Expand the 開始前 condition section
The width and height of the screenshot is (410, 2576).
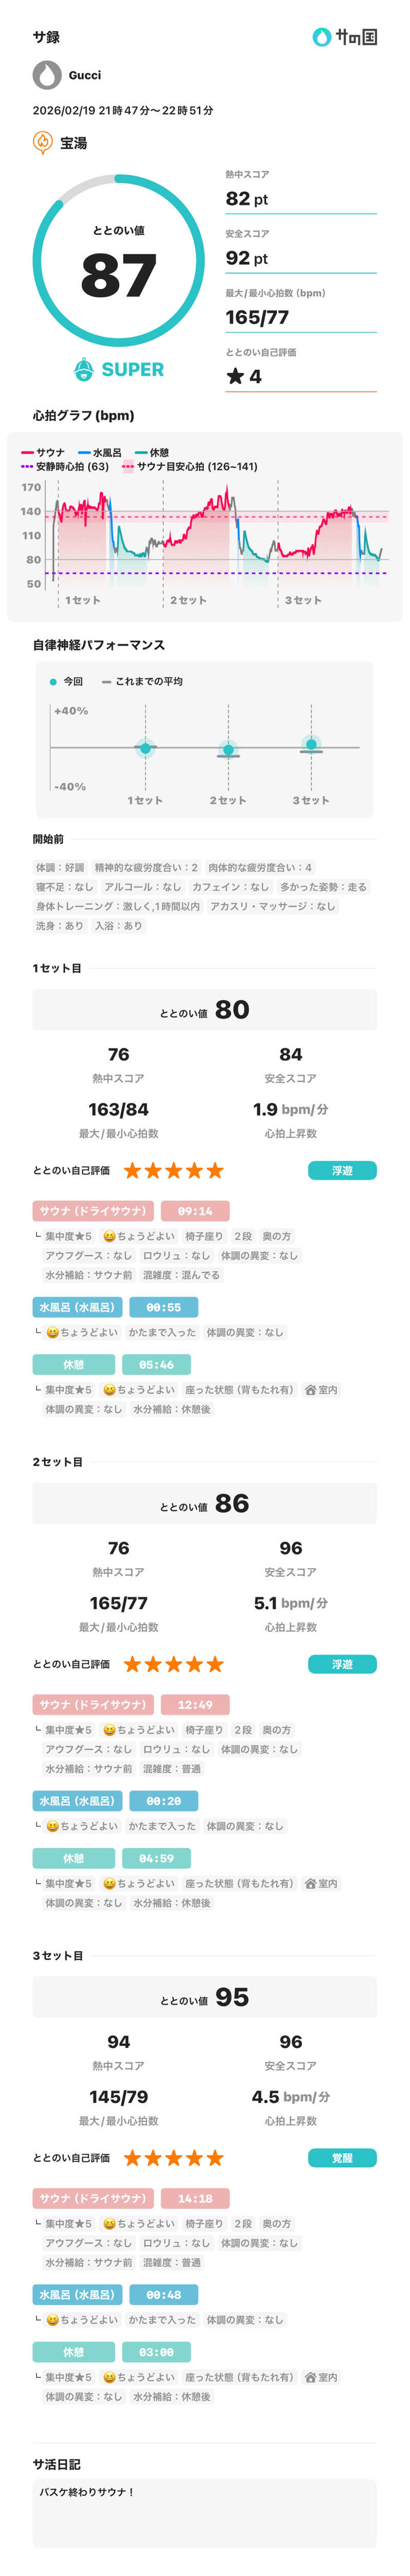pyautogui.click(x=48, y=839)
